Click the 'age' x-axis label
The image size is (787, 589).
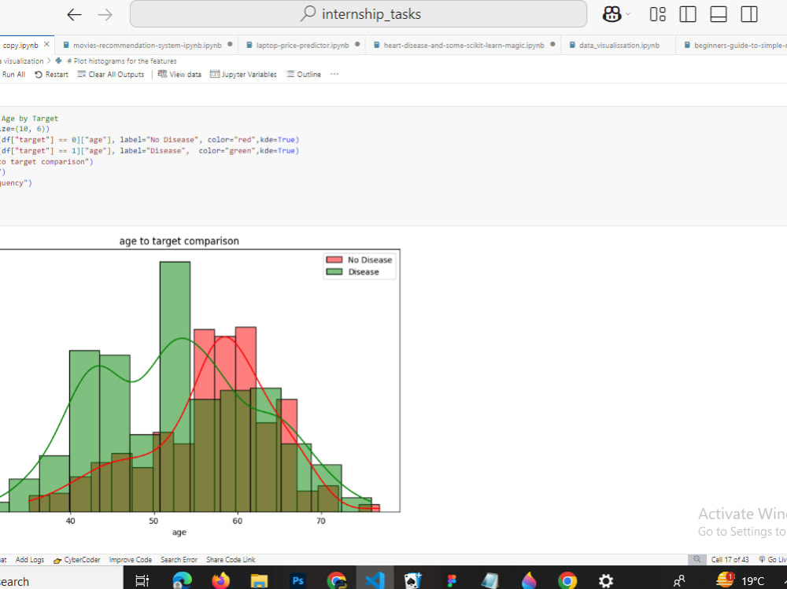[179, 532]
